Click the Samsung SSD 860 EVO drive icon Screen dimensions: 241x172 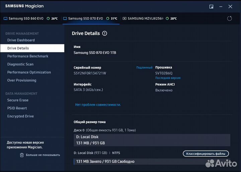(6, 19)
